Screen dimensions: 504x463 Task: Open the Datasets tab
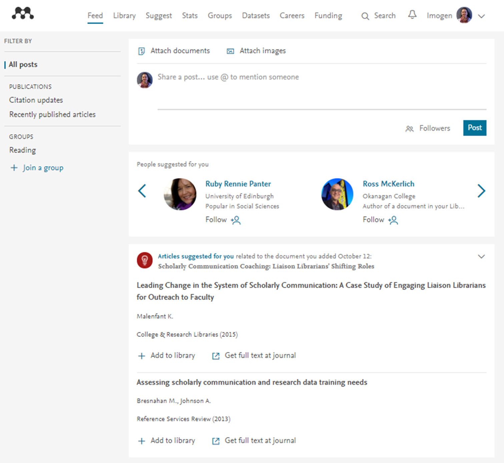tap(256, 16)
